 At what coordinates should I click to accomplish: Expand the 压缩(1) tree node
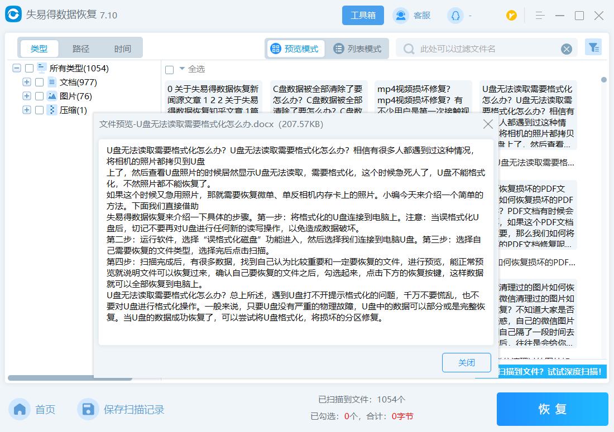(x=26, y=109)
